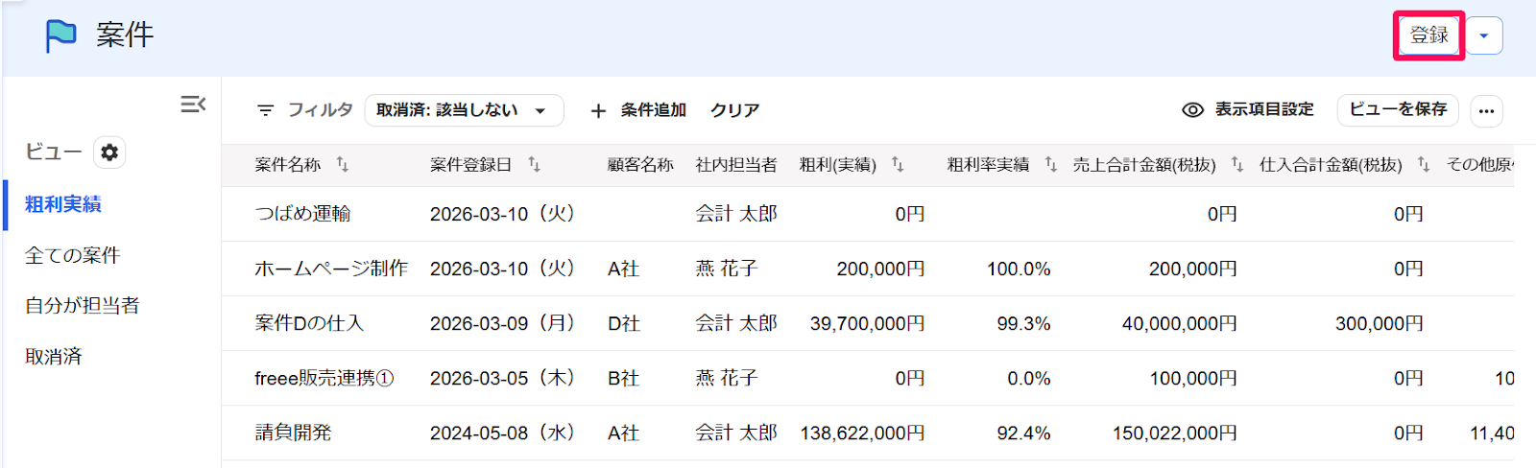Screen dimensions: 1536x468
Task: Open the 取消済: 該当しない filter dropdown
Action: [x=464, y=110]
